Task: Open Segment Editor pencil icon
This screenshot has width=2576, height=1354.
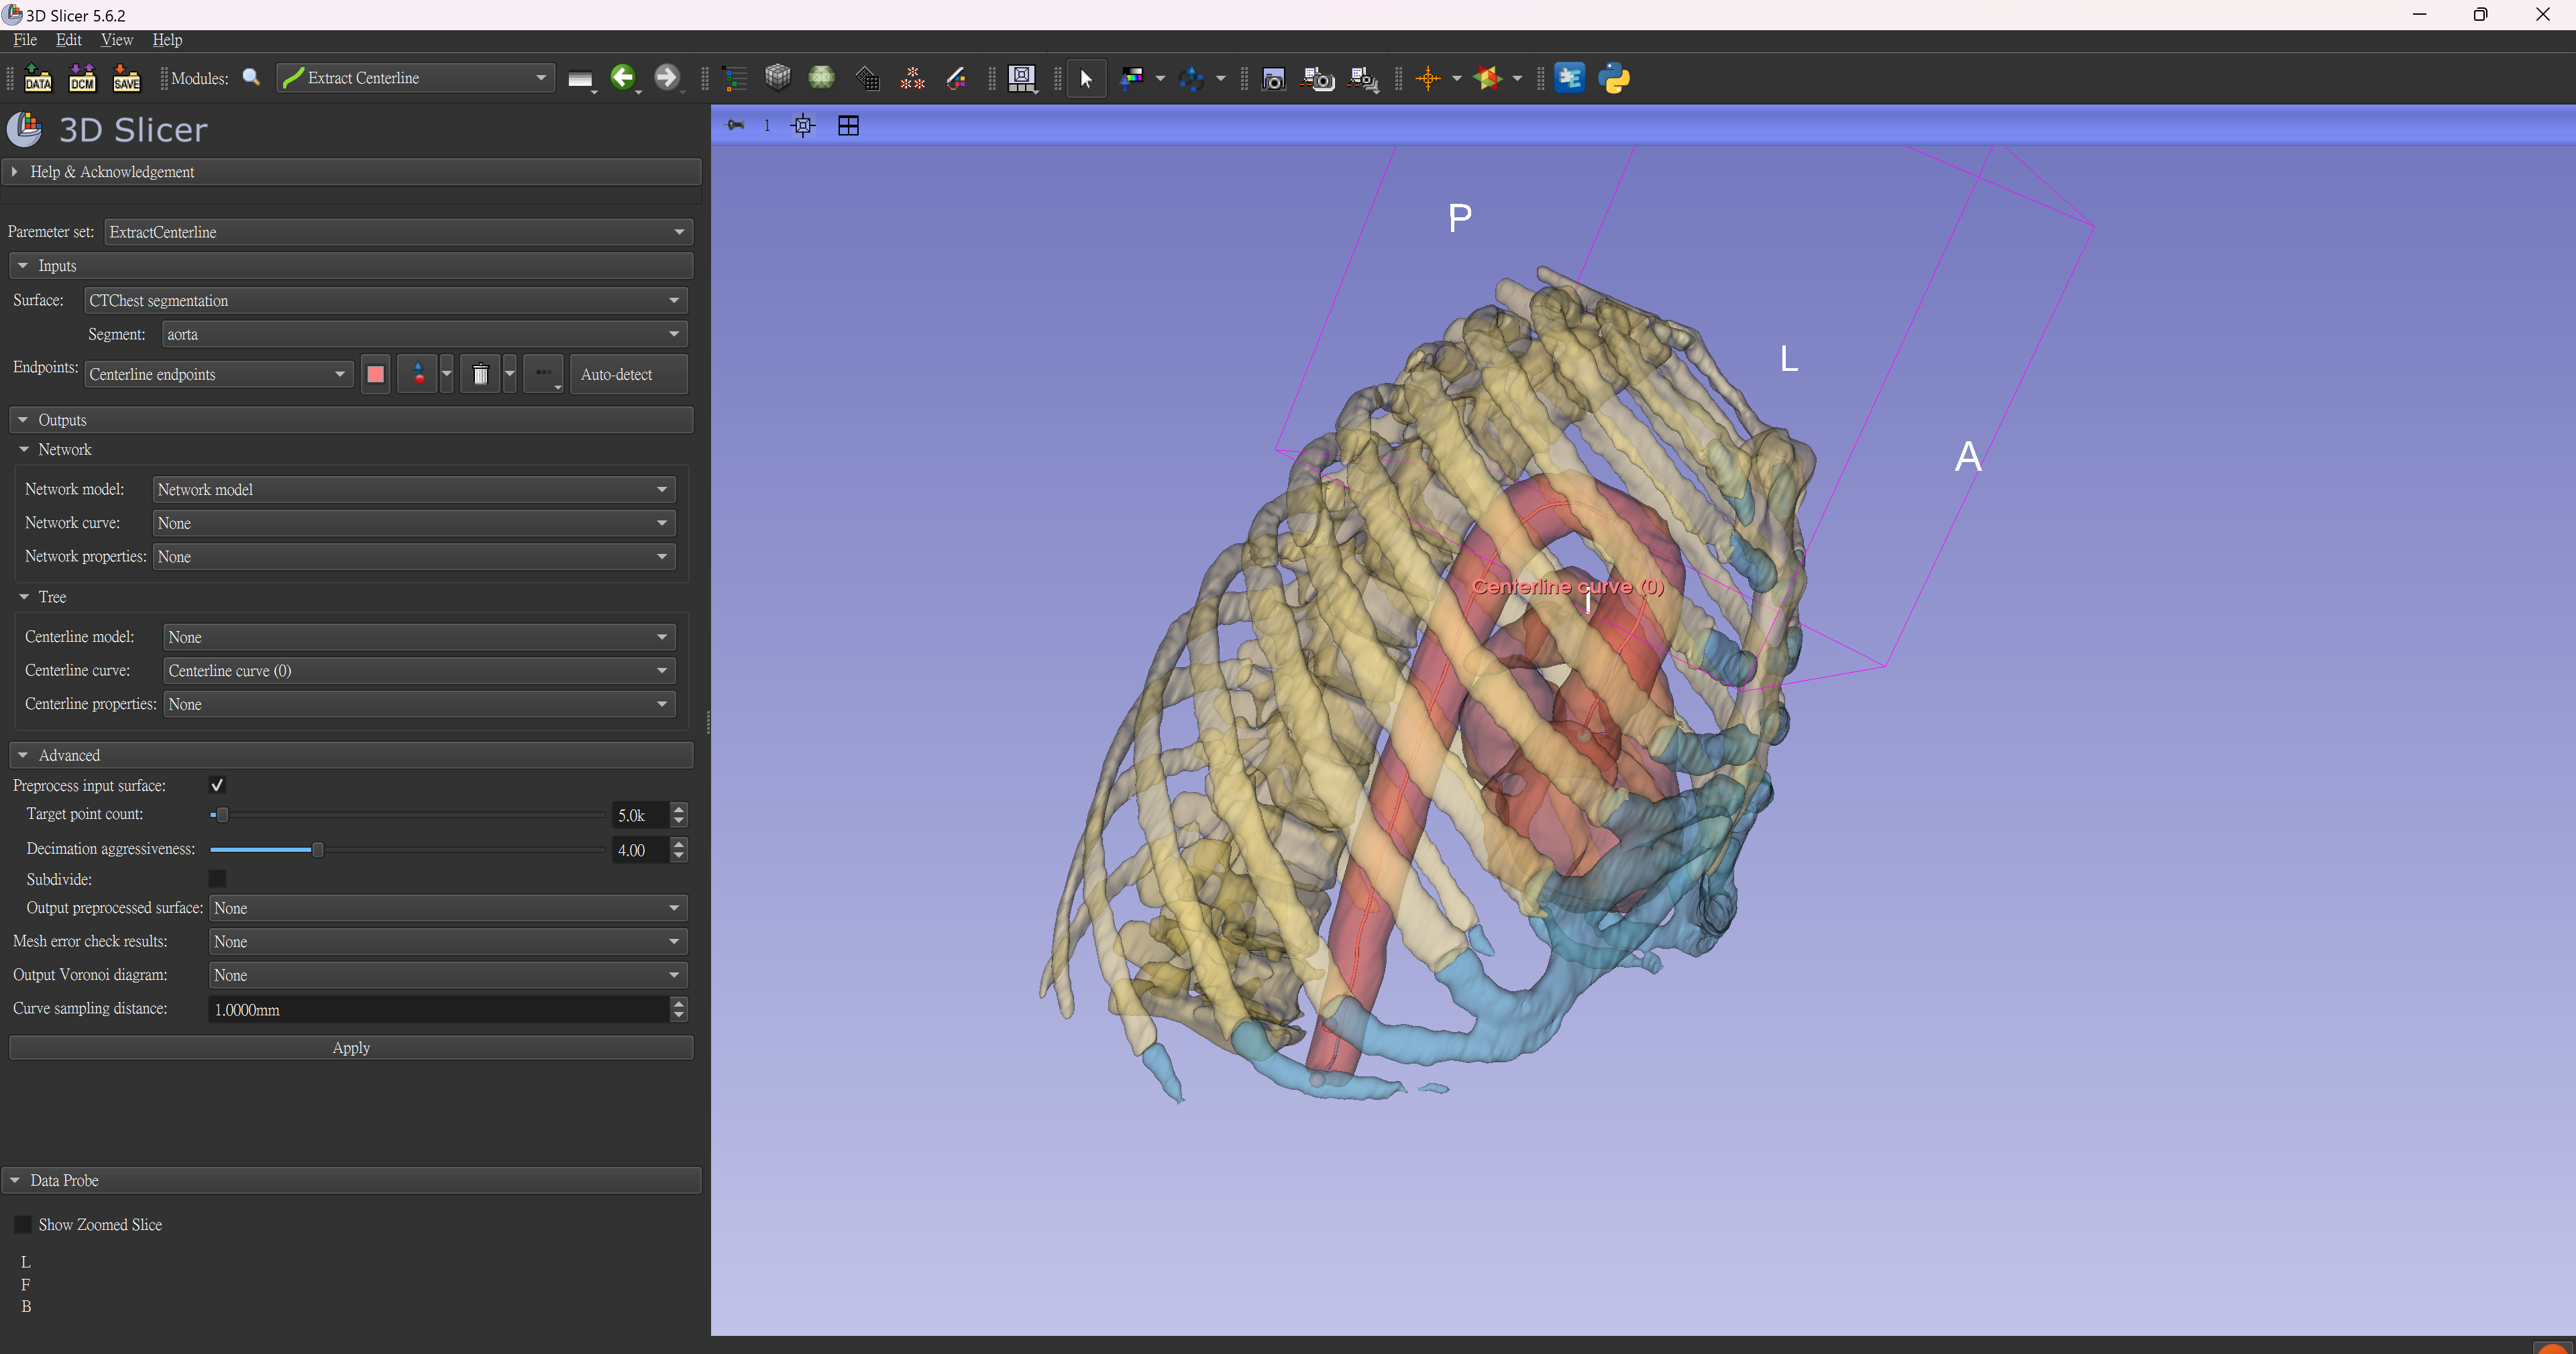Action: [x=956, y=78]
